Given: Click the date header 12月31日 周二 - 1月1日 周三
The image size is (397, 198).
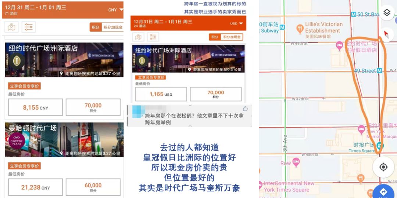Looking at the screenshot, I should coord(163,22).
